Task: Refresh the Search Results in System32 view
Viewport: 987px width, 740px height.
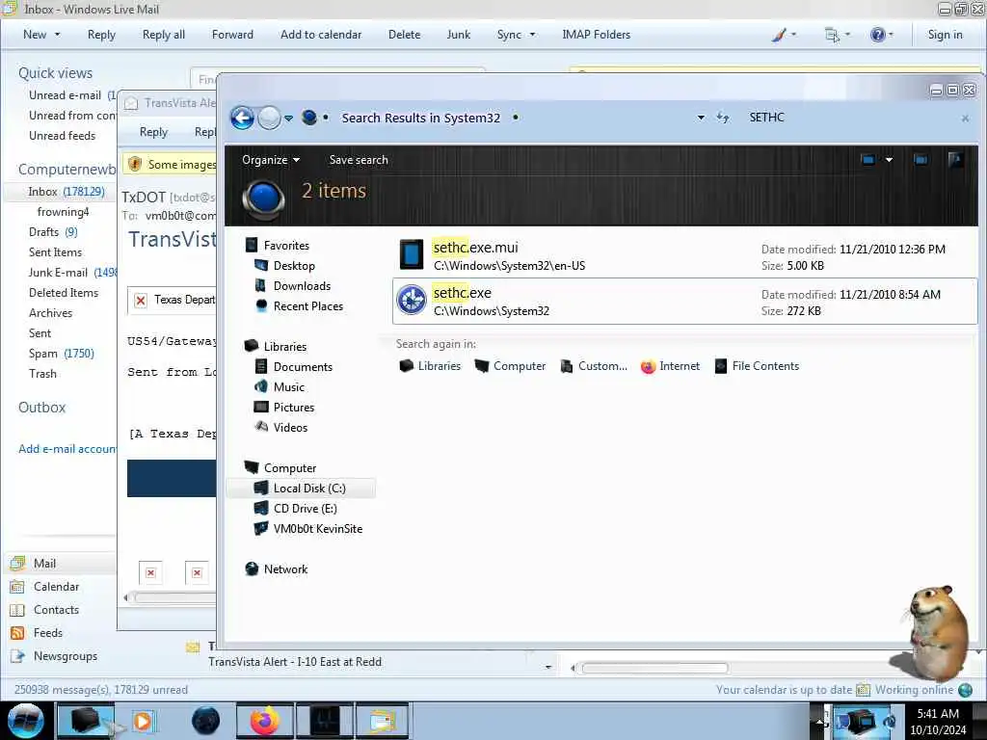Action: click(x=723, y=118)
